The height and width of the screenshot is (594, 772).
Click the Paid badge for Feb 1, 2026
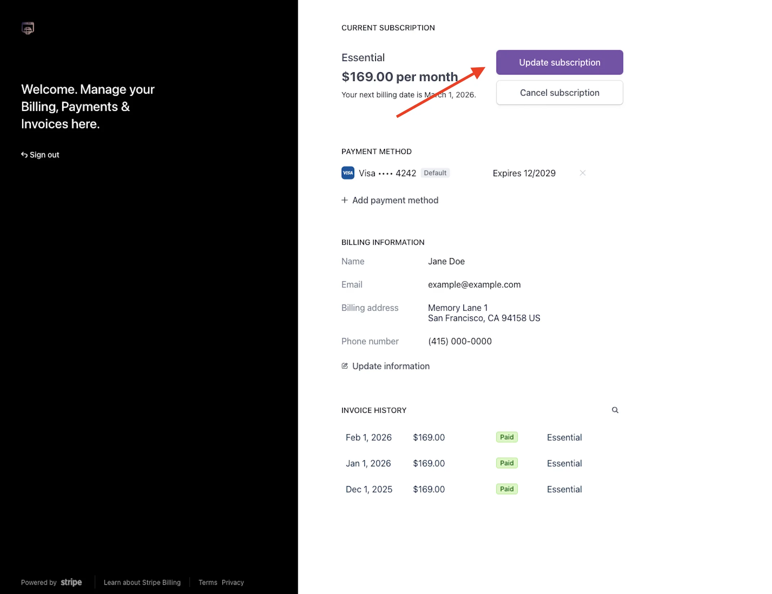[x=507, y=437]
